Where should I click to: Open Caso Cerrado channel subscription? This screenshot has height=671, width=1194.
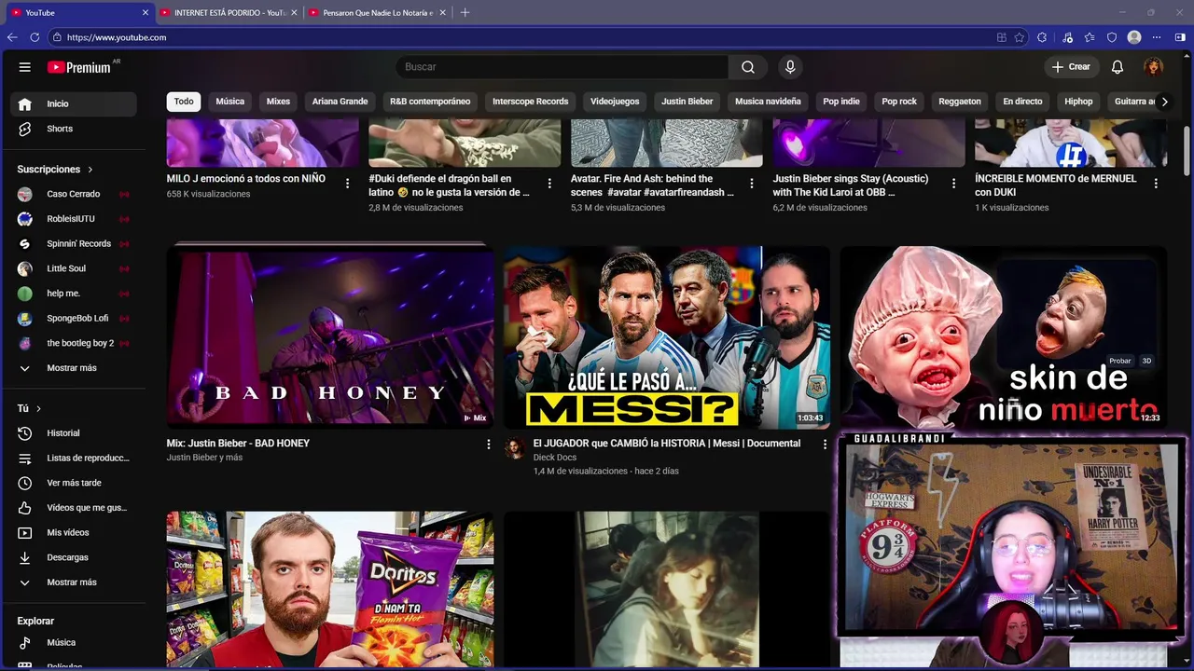coord(75,194)
